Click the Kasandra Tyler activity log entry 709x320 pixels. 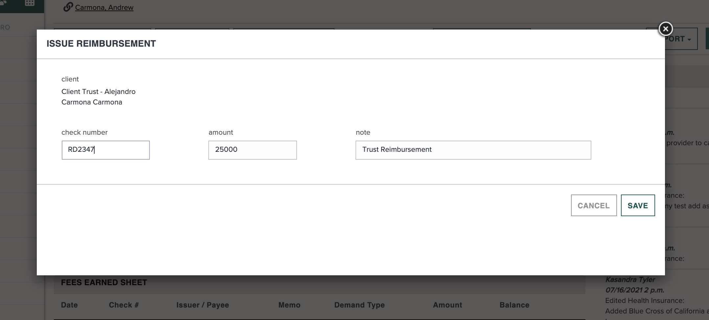click(x=630, y=280)
